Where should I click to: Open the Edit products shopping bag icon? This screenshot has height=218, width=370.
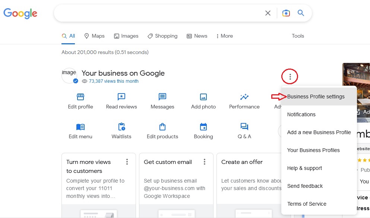coord(162,127)
